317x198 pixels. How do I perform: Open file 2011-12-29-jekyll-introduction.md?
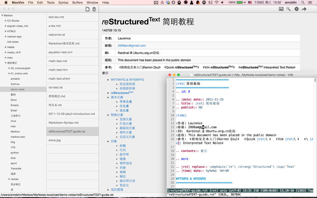click(73, 114)
